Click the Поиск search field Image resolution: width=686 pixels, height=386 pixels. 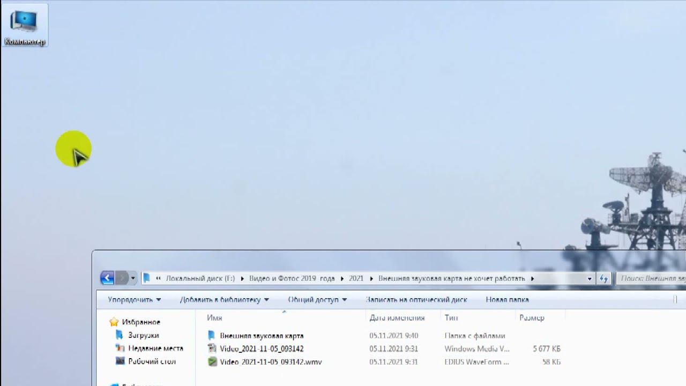[x=651, y=278]
